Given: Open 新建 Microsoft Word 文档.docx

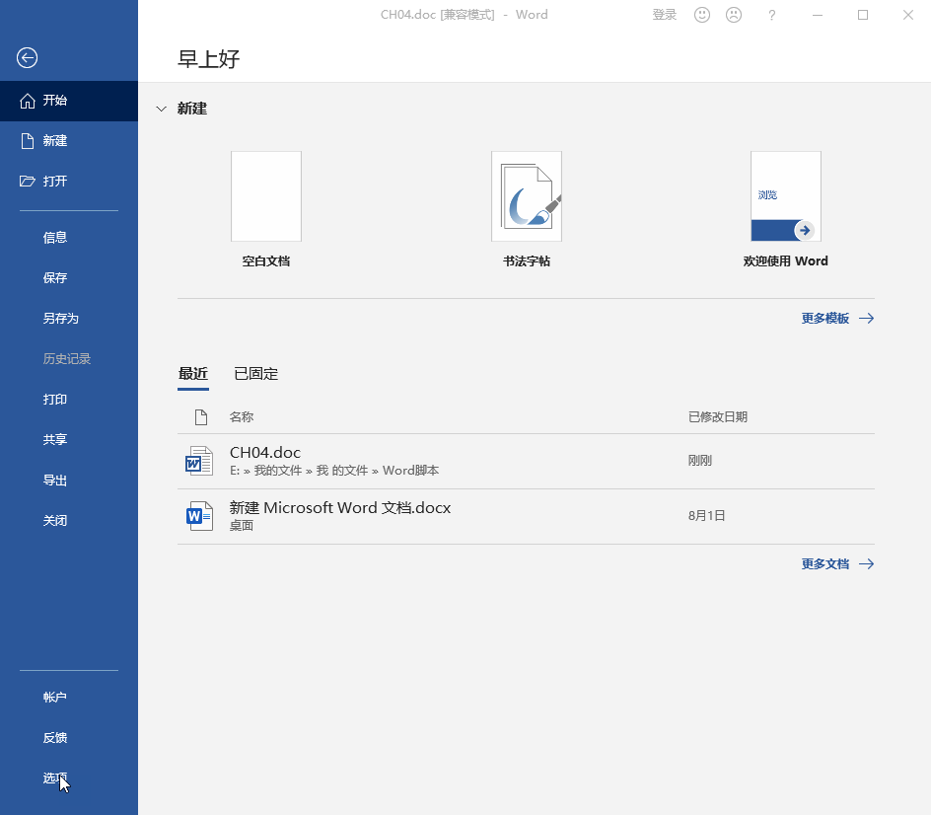Looking at the screenshot, I should click(x=526, y=517).
